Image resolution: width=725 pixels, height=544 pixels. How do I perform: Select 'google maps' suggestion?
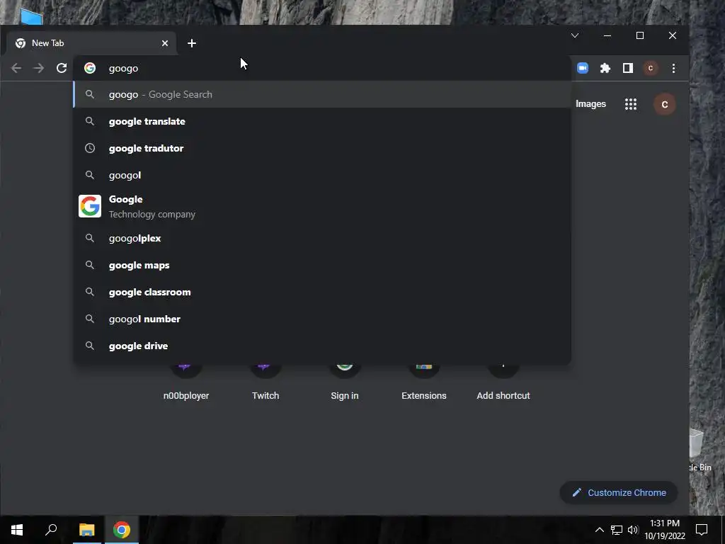point(322,265)
